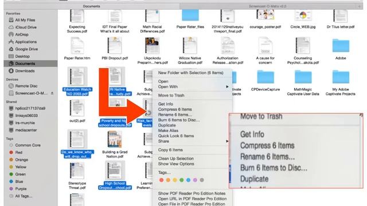Apply blue tag in context menu

click(188, 180)
